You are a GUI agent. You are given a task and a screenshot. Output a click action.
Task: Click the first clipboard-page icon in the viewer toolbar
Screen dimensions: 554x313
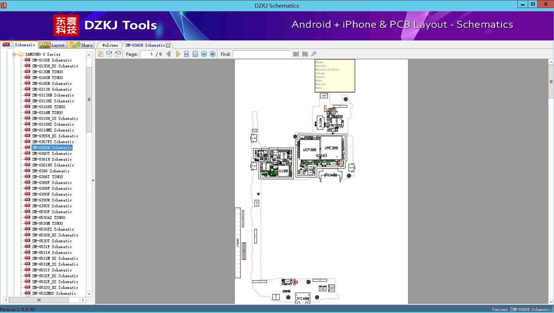pyautogui.click(x=100, y=54)
